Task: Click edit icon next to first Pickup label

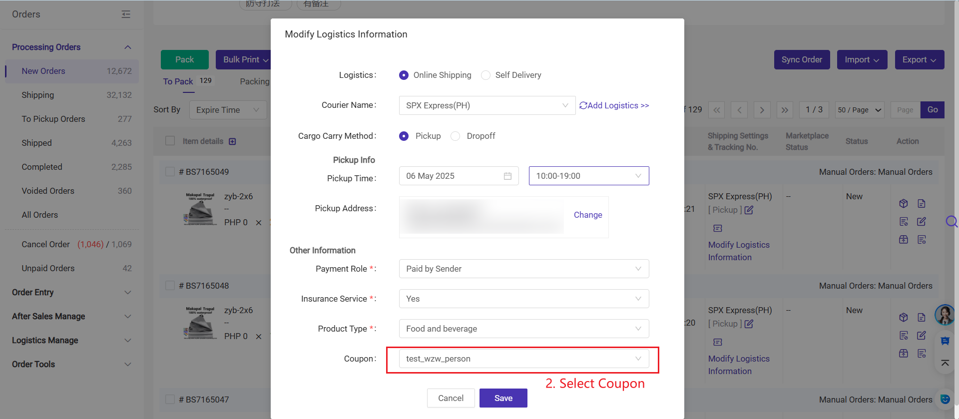Action: coord(749,210)
